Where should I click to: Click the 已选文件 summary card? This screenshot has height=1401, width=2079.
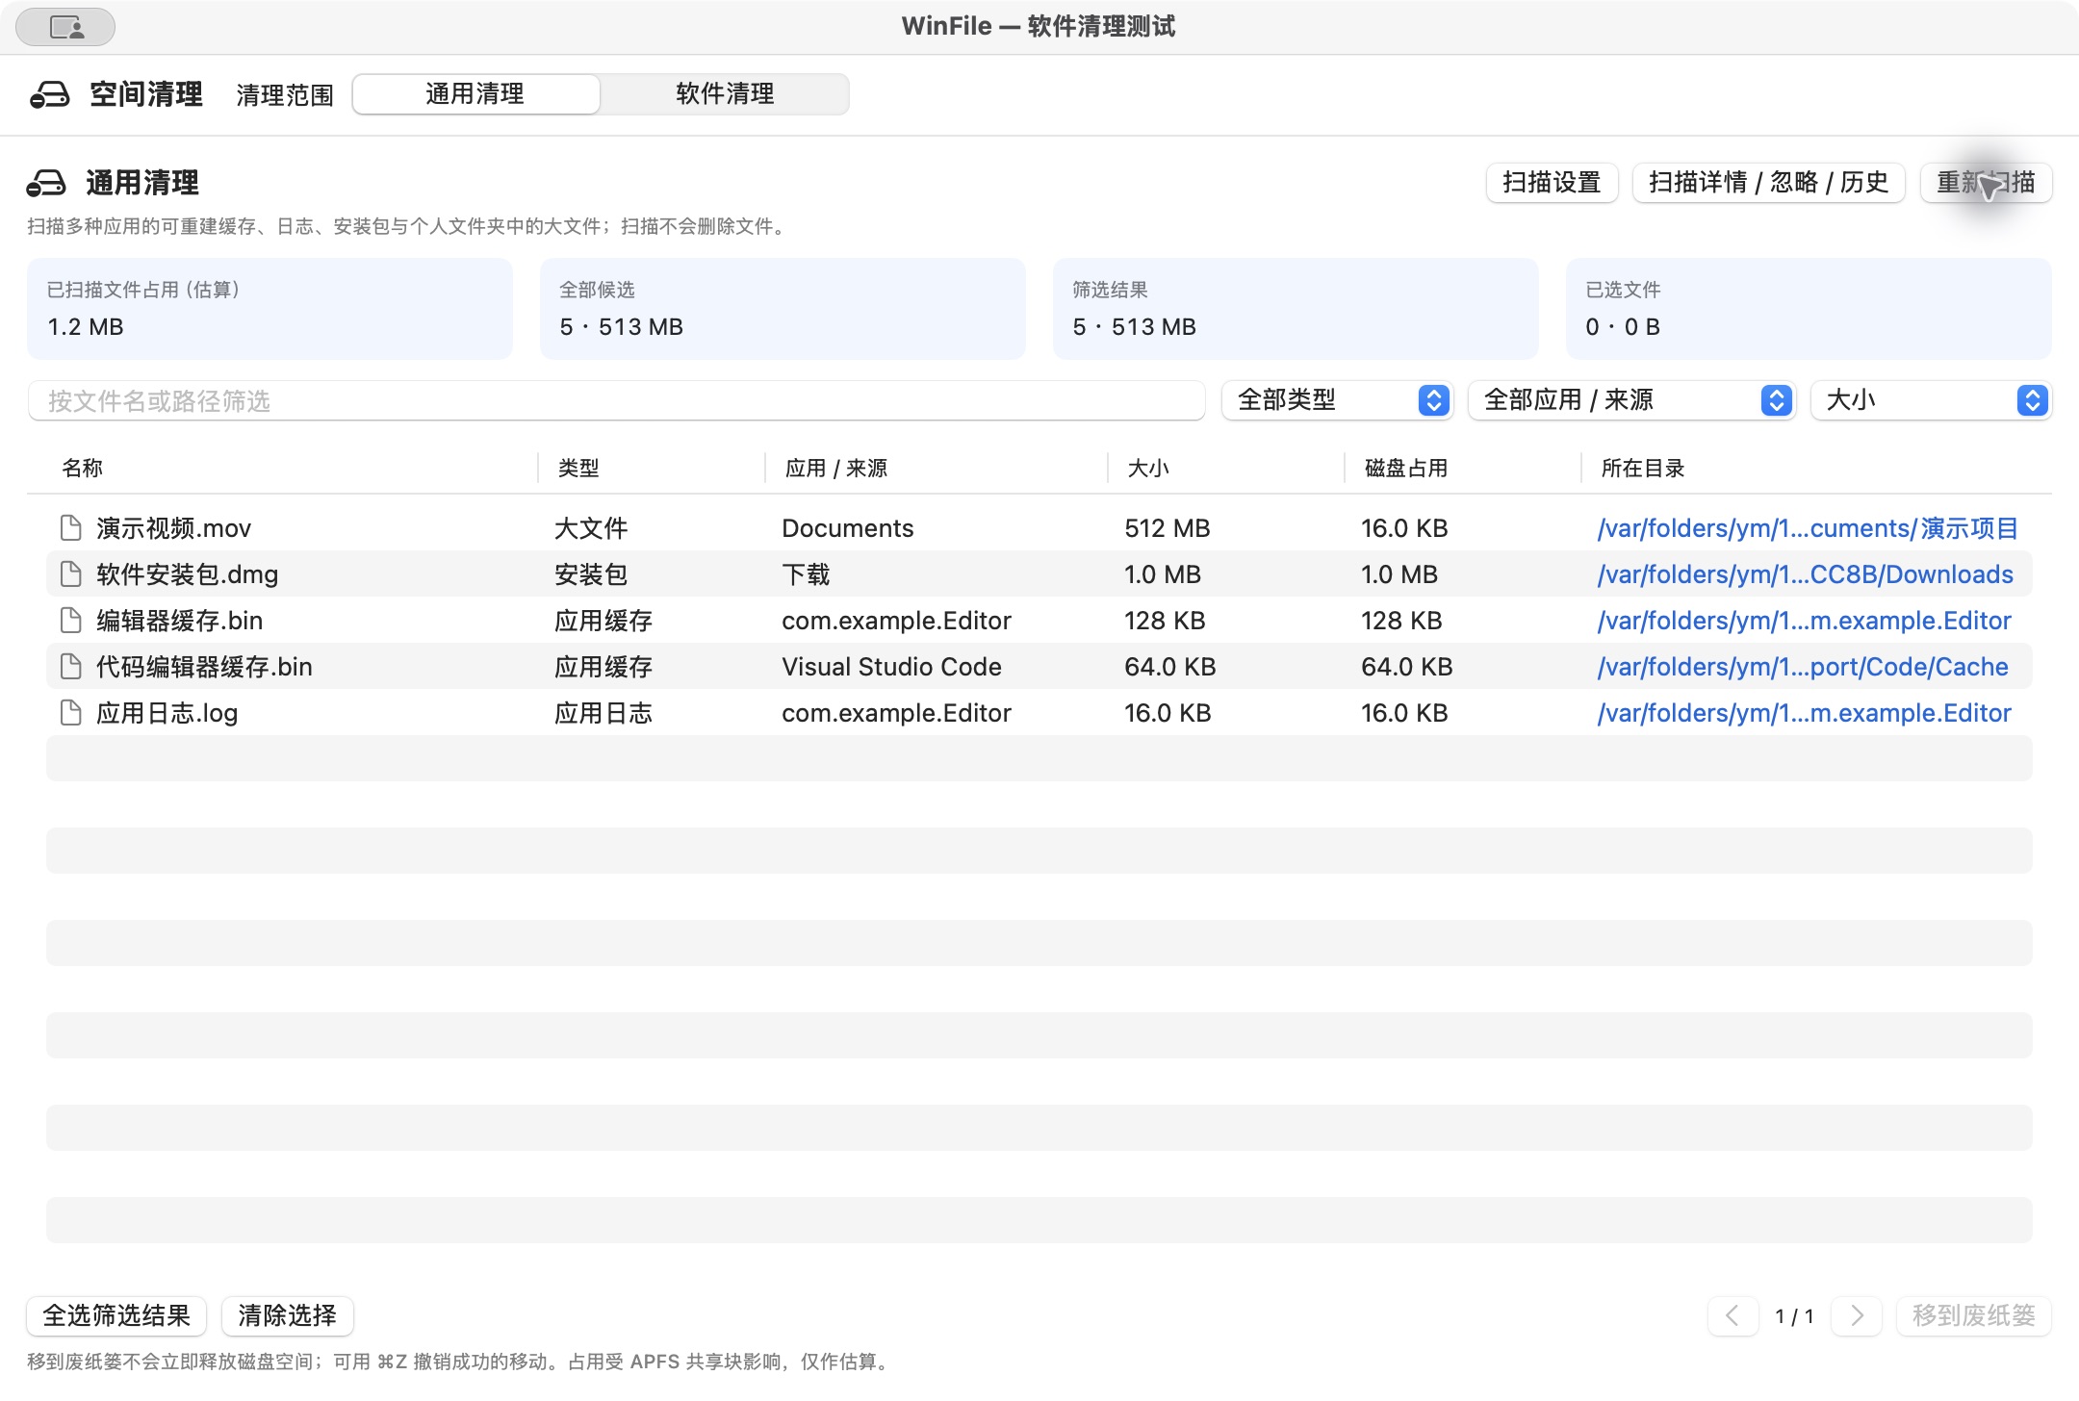coord(1809,309)
